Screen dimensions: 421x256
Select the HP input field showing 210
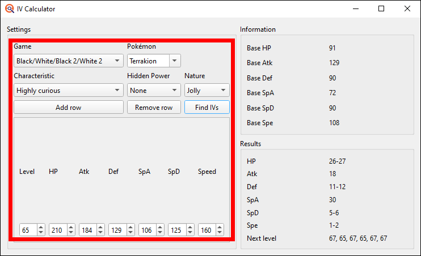coord(57,231)
